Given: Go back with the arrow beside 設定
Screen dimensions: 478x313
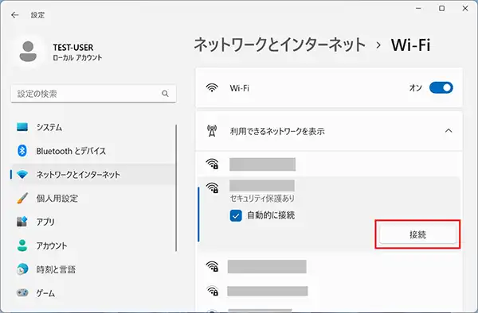Looking at the screenshot, I should point(14,15).
